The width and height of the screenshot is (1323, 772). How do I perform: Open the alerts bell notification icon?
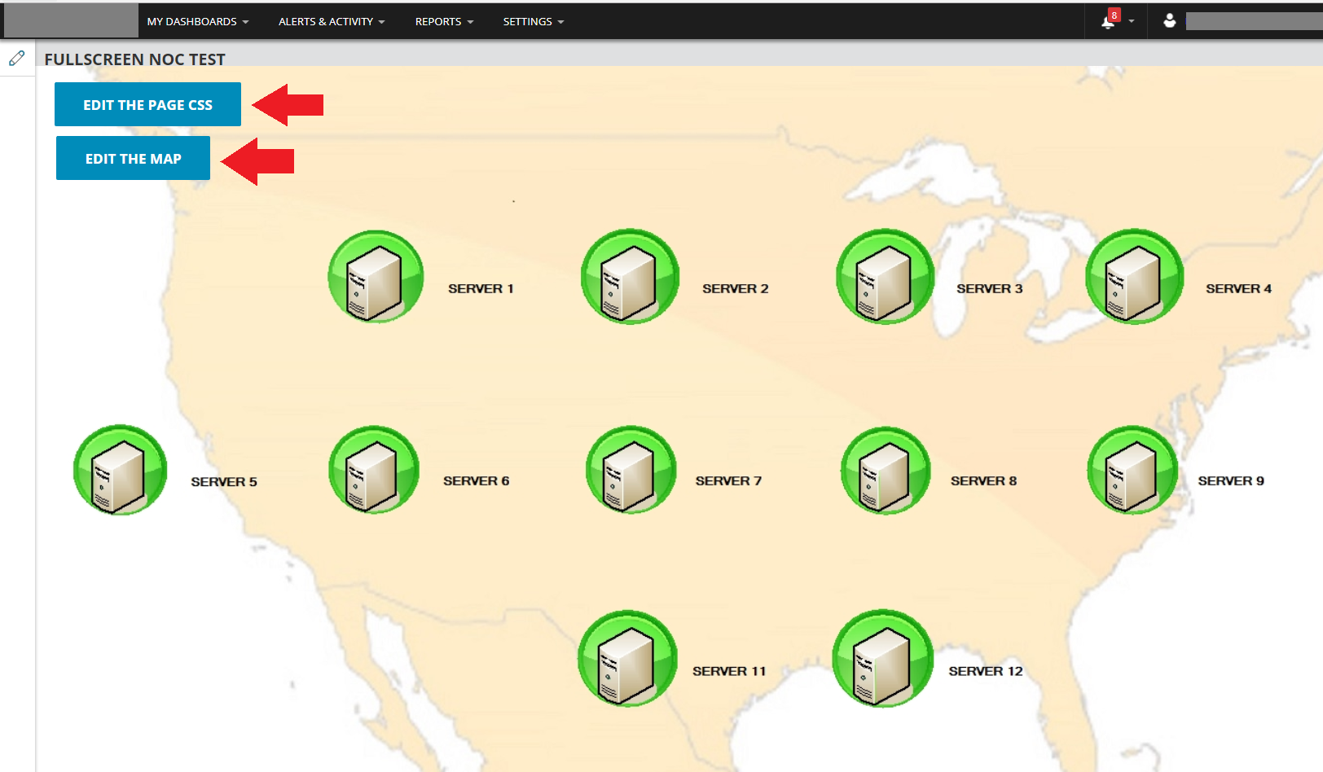pos(1108,22)
